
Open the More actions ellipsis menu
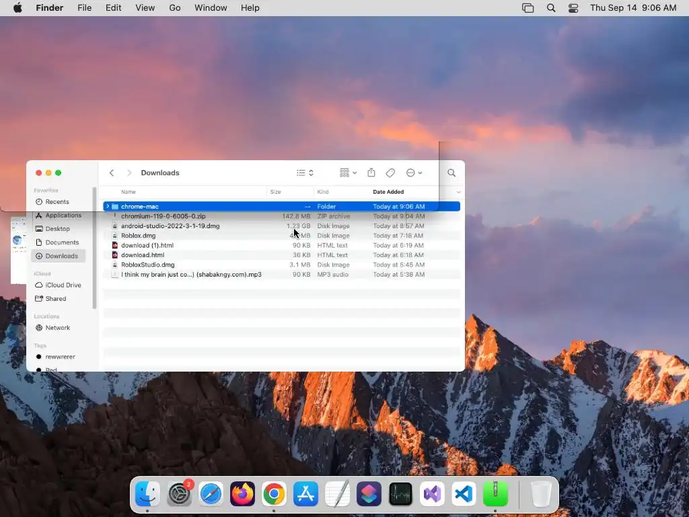(414, 173)
